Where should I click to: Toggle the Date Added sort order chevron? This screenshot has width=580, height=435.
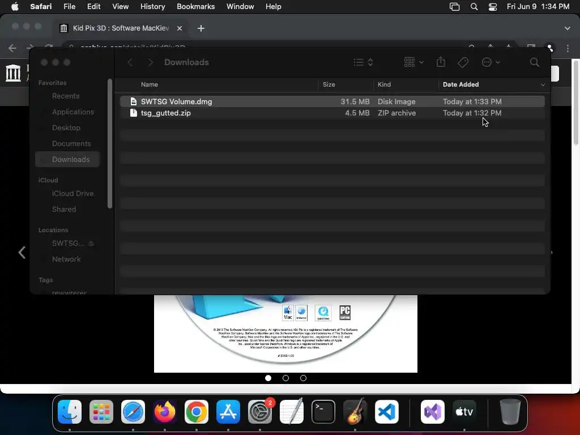[543, 85]
